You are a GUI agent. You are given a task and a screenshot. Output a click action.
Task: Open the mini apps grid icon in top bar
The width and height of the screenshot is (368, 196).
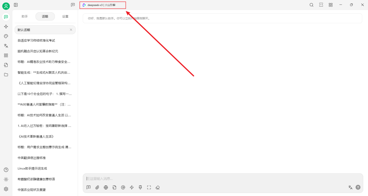[x=331, y=5]
